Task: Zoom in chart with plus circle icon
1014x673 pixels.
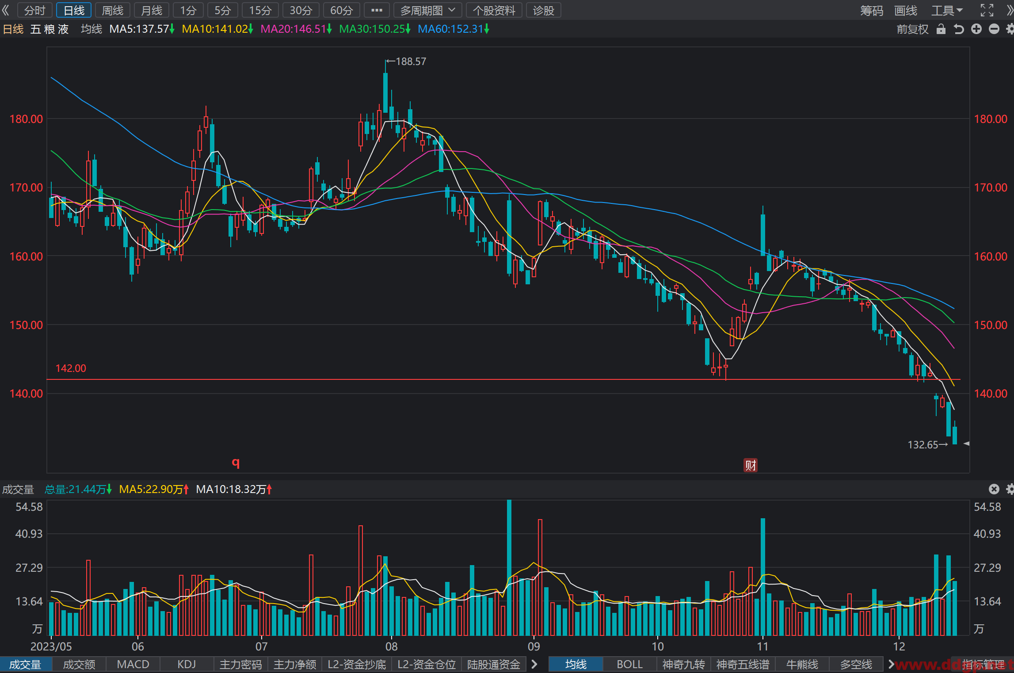Action: (x=976, y=29)
